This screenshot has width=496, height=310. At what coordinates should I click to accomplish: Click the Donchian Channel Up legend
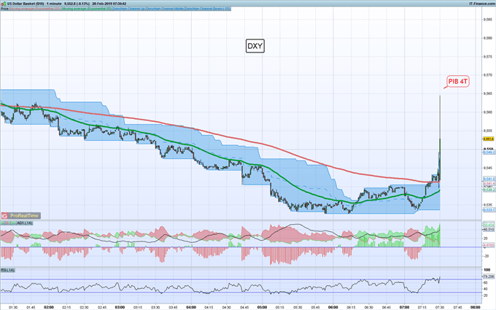point(129,9)
